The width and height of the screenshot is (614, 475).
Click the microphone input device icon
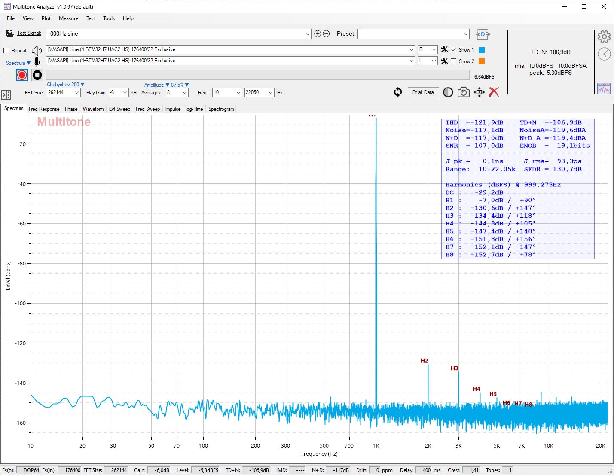[37, 61]
